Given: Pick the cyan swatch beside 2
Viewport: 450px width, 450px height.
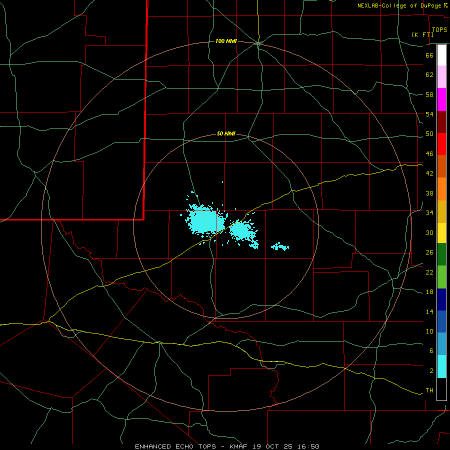Looking at the screenshot, I should 441,366.
